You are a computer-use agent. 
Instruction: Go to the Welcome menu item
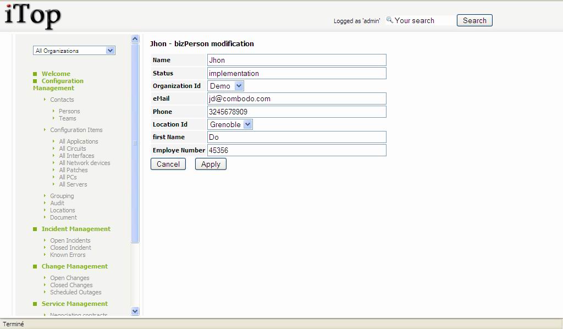pyautogui.click(x=56, y=74)
